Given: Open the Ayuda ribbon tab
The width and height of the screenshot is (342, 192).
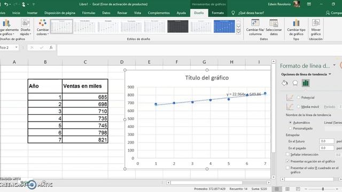Looking at the screenshot, I should click(x=181, y=13).
